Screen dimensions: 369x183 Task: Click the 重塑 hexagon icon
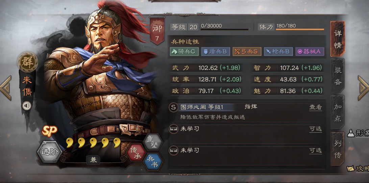tap(153, 142)
